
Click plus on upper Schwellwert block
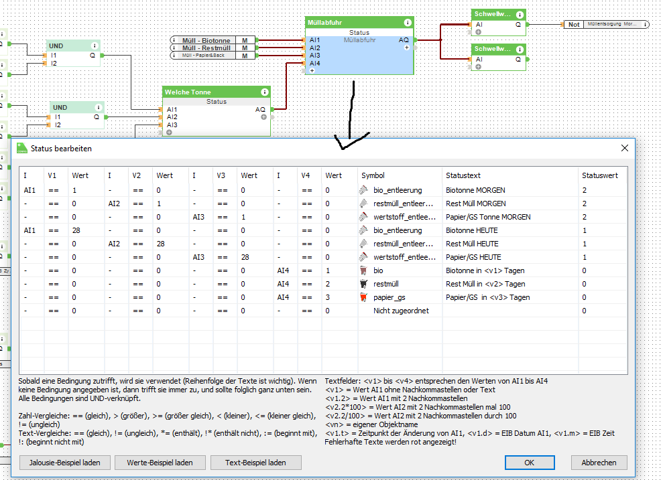point(479,32)
